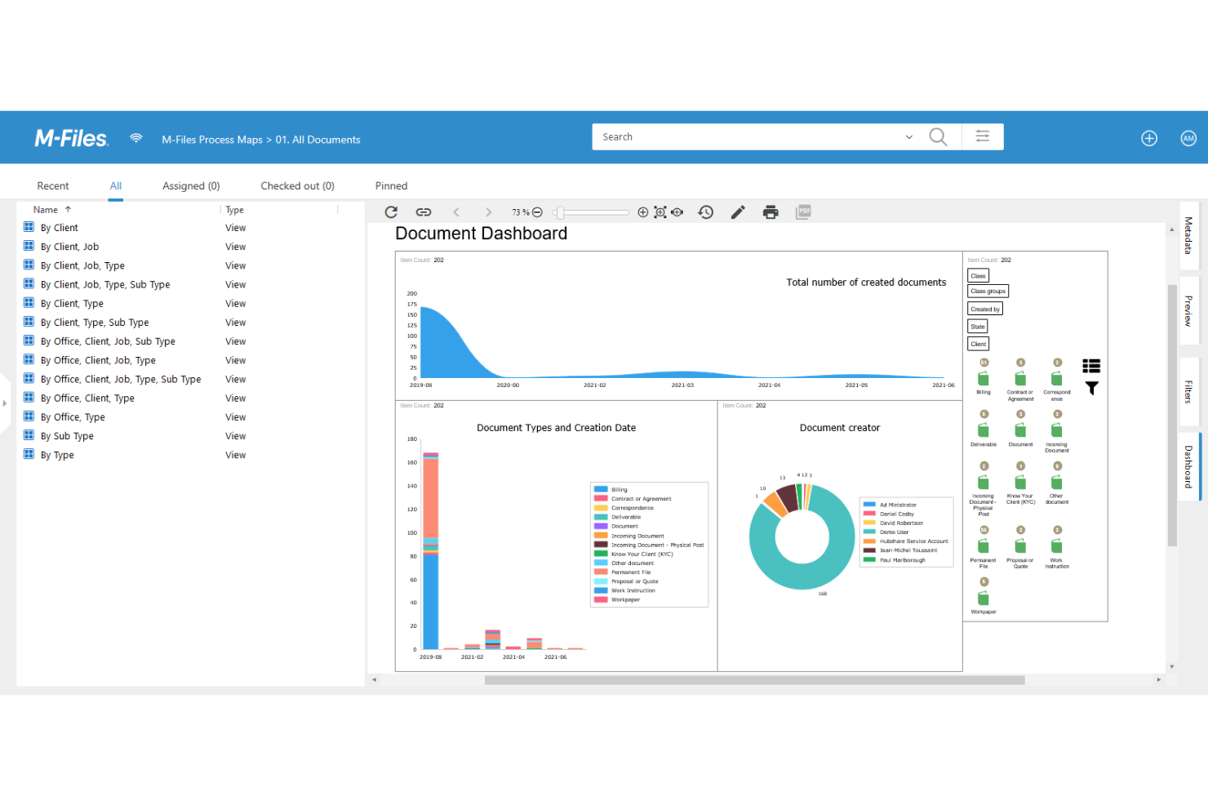Screen dimensions: 1208x806
Task: Open the filter funnel icon in the dashboard panel
Action: (x=1091, y=389)
